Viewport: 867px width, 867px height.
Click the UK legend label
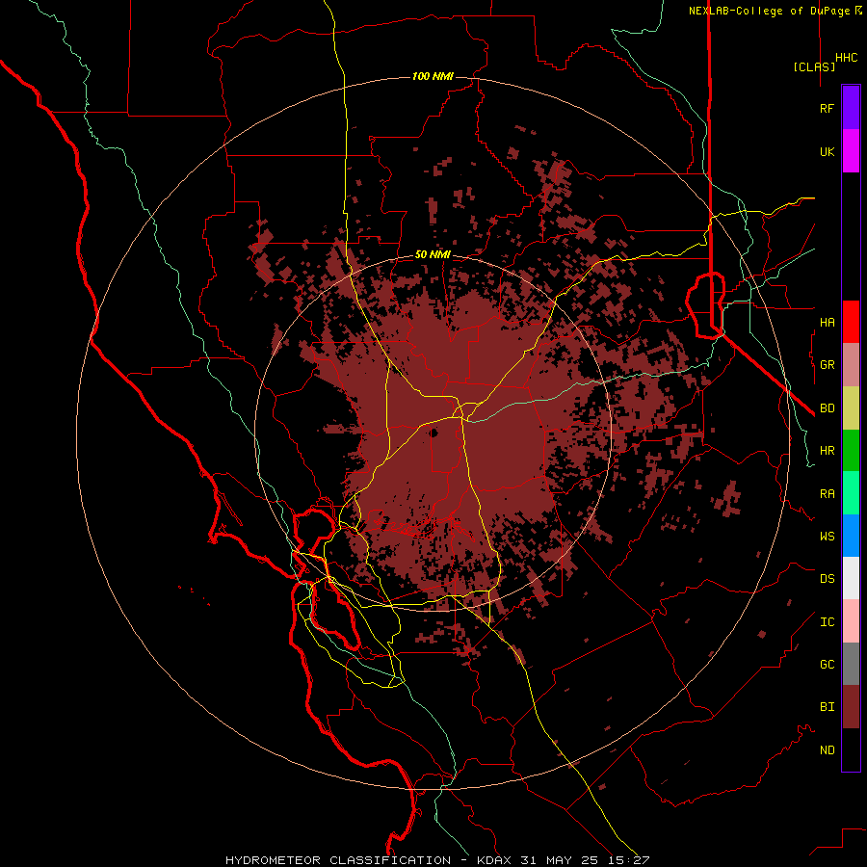828,151
